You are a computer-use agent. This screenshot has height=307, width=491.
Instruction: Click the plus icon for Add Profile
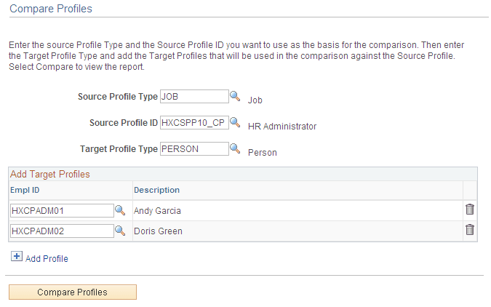[x=17, y=258]
